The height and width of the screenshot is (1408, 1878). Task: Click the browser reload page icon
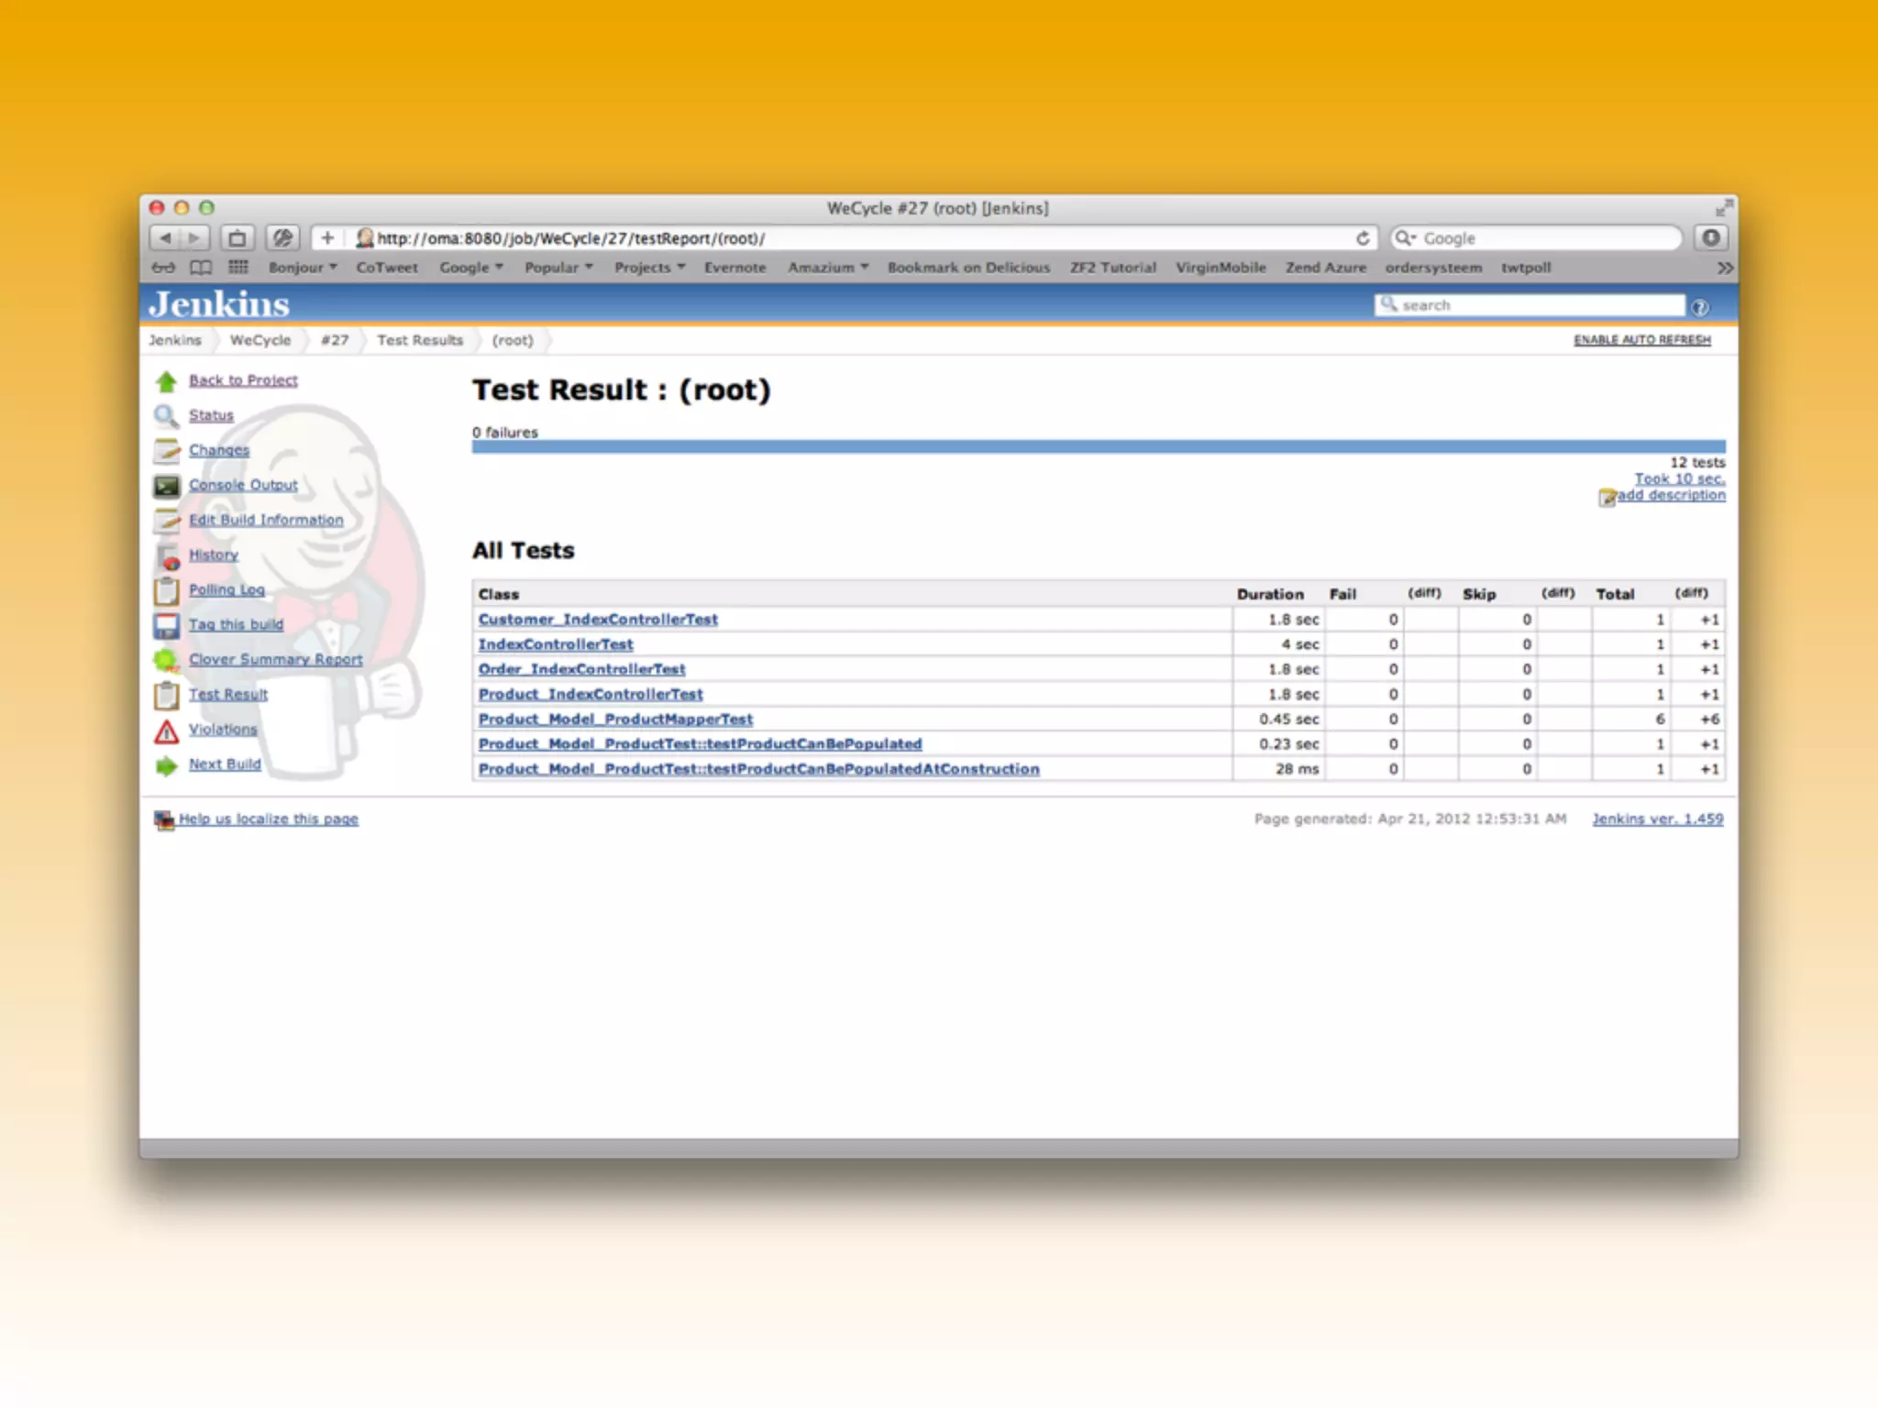click(1363, 238)
